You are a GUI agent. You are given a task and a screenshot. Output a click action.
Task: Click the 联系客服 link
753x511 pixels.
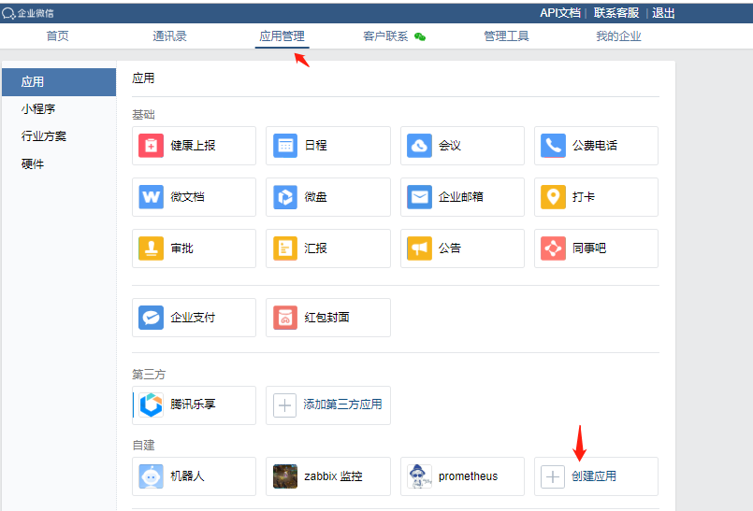pos(616,13)
